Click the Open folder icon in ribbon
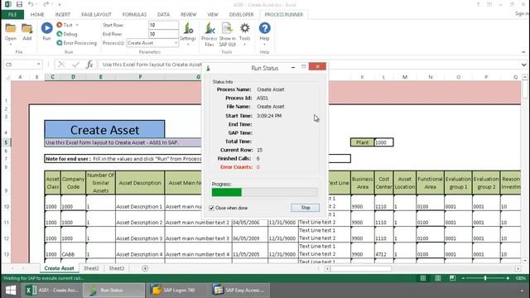The image size is (530, 298). 11,29
